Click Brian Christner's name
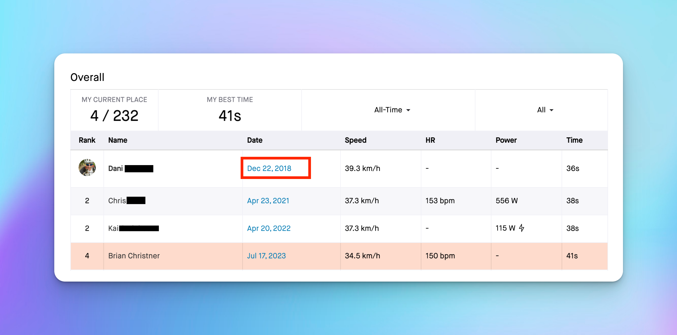The width and height of the screenshot is (677, 335). point(134,256)
